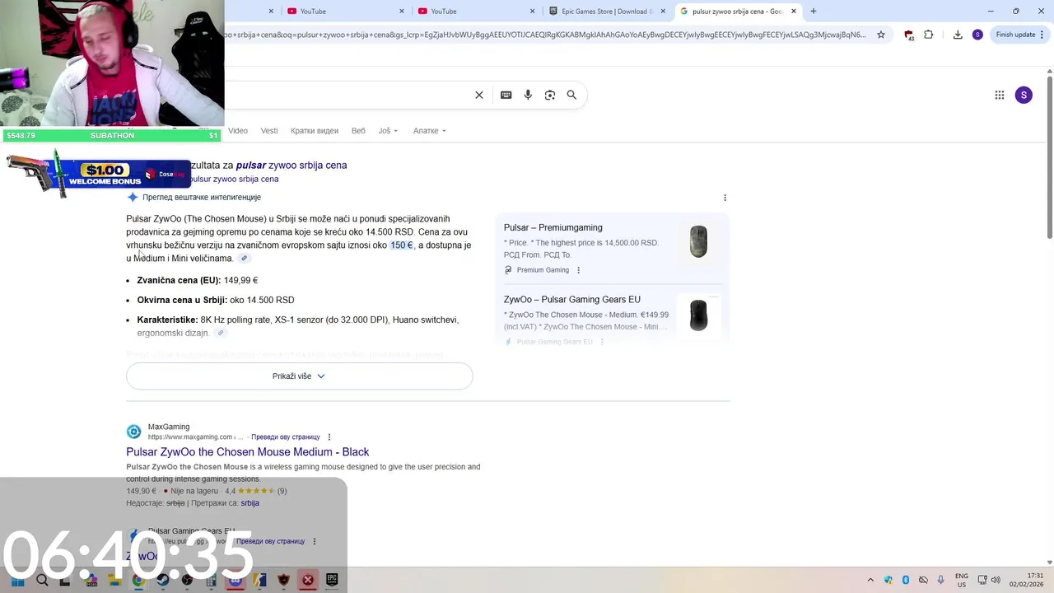Click the Chrome taskbar icon

point(138,580)
